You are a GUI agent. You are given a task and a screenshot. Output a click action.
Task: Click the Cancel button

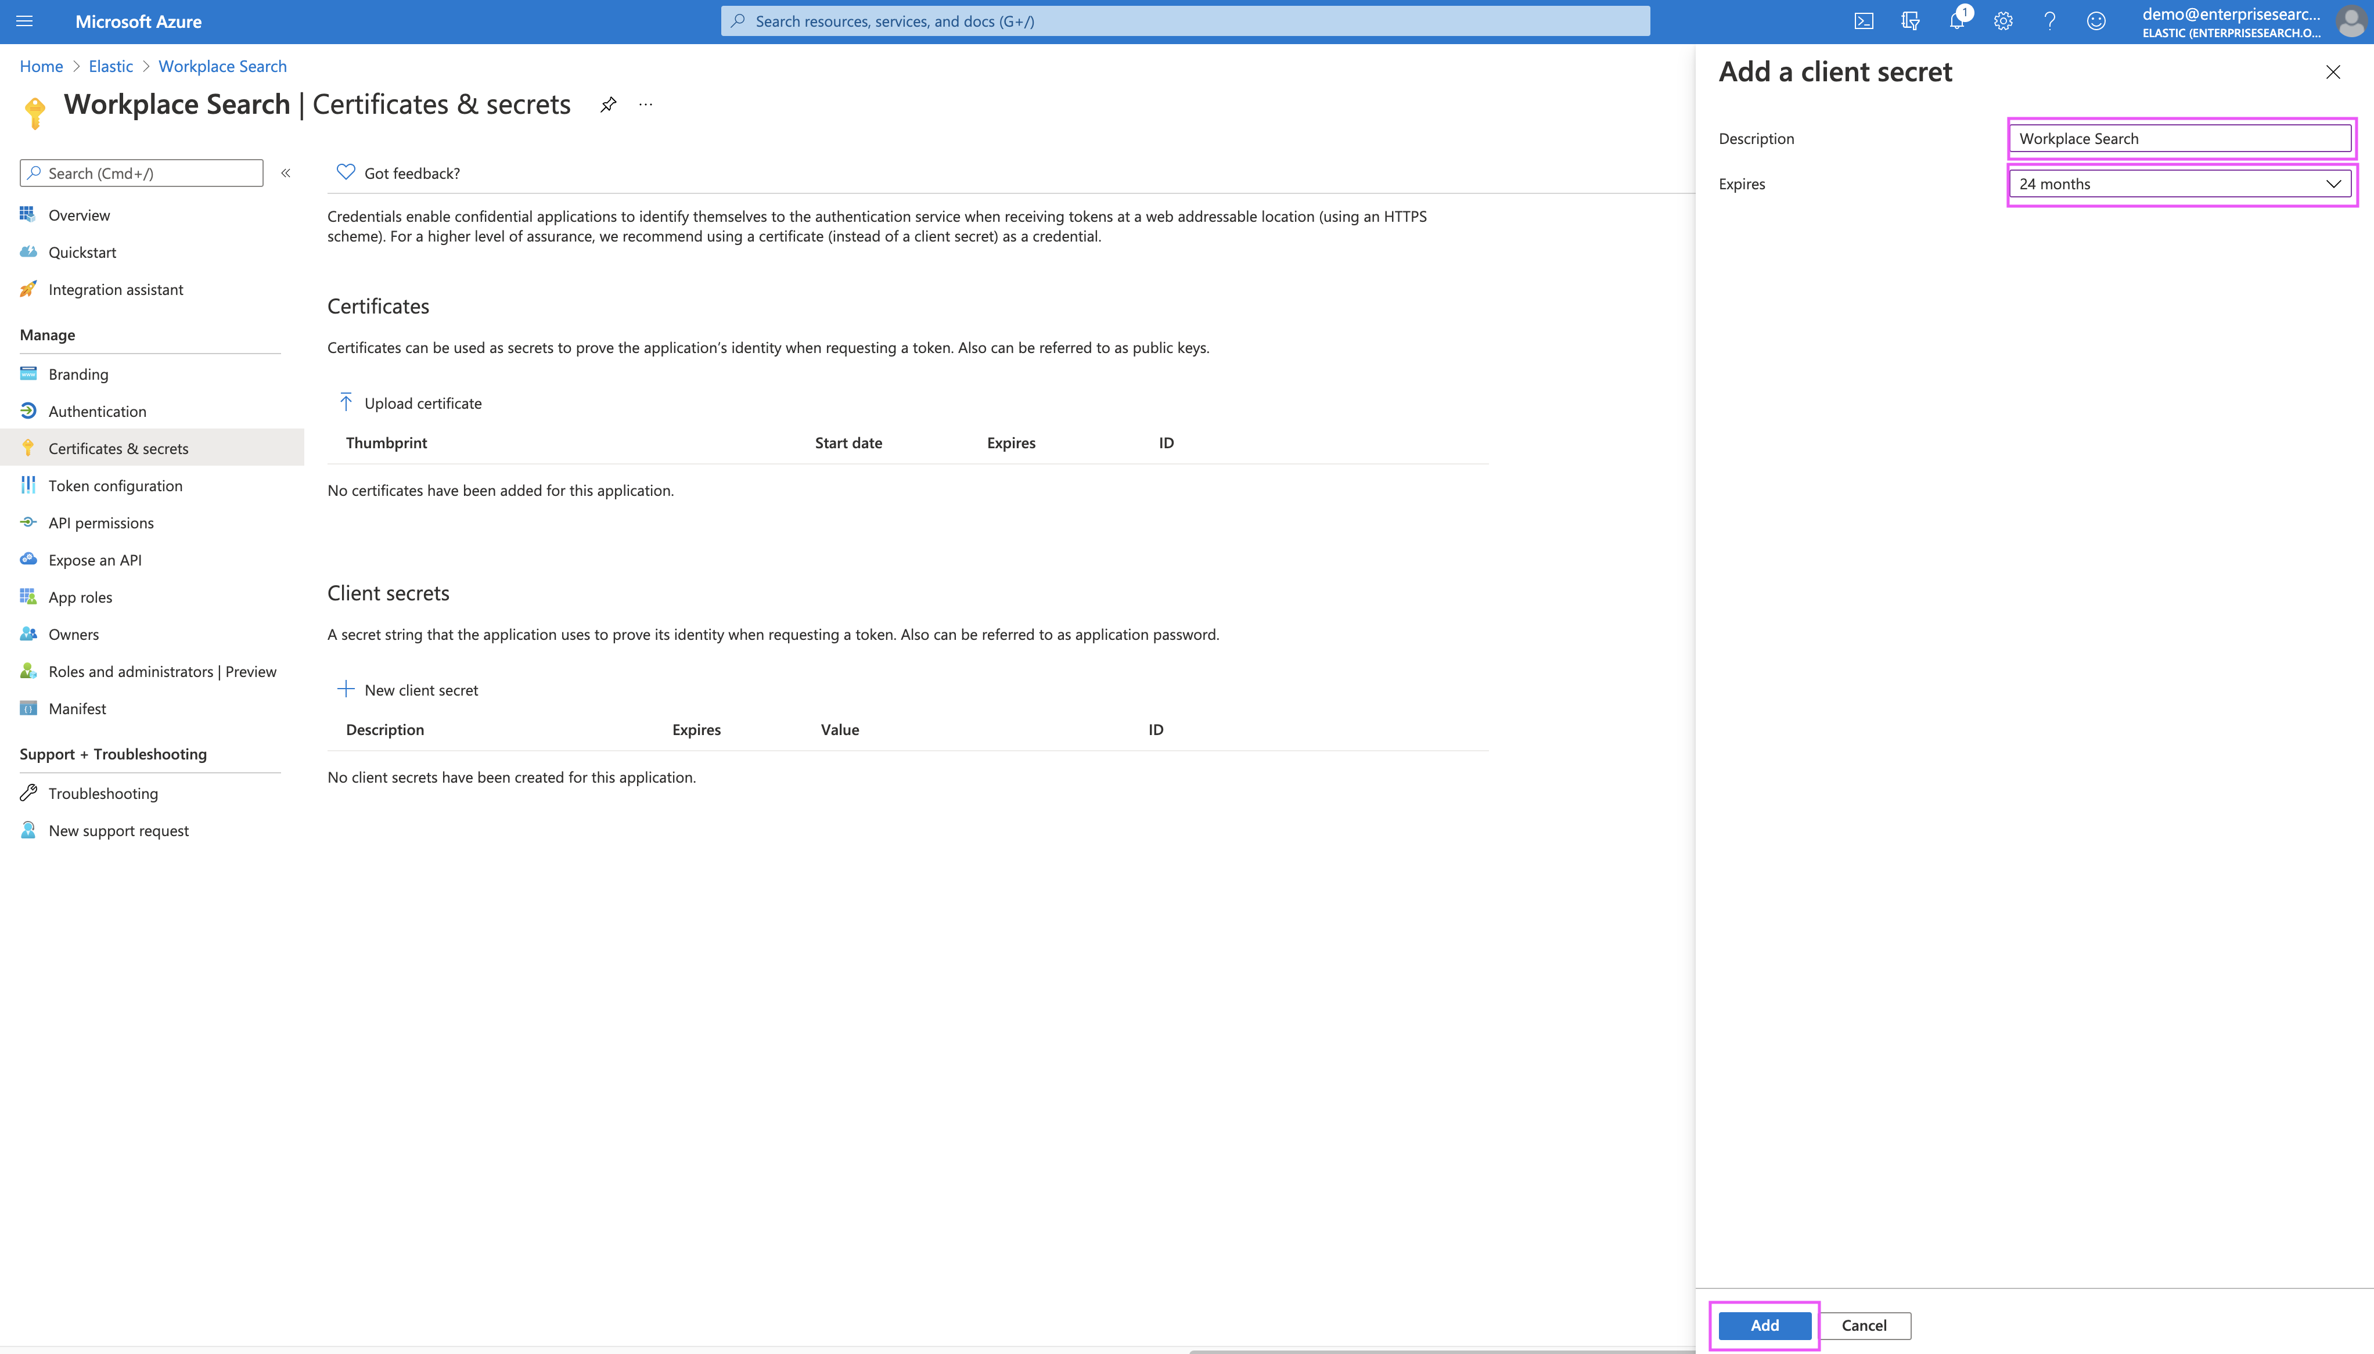[x=1864, y=1325]
